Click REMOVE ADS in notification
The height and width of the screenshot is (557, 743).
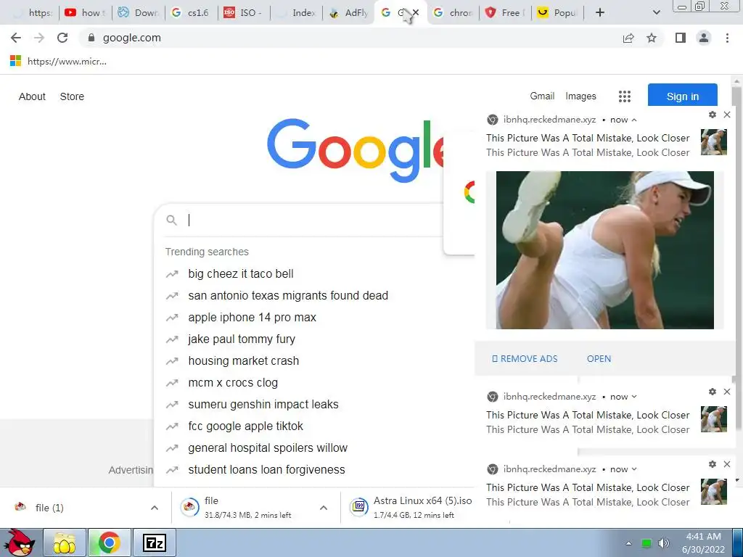(x=525, y=359)
